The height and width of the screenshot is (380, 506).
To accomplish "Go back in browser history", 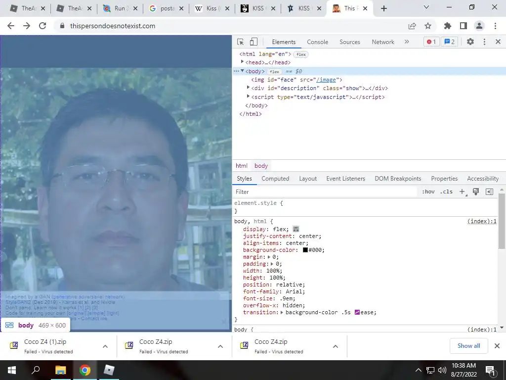I will [x=11, y=26].
